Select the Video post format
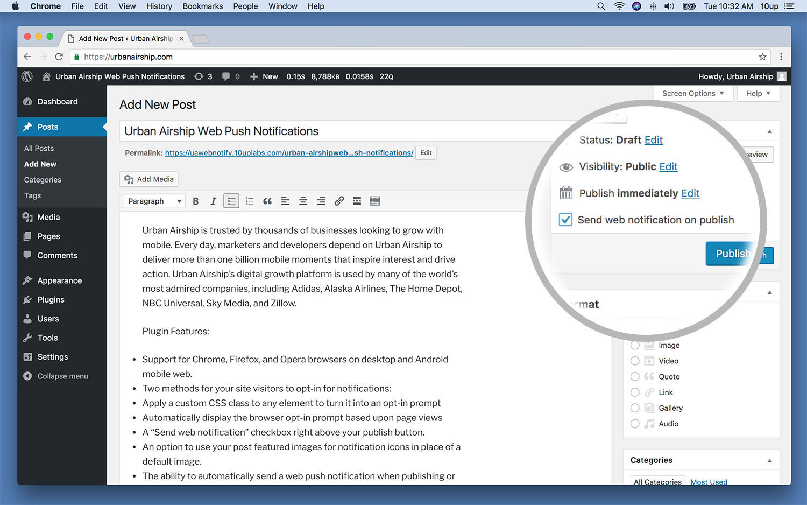The image size is (807, 505). pyautogui.click(x=635, y=361)
